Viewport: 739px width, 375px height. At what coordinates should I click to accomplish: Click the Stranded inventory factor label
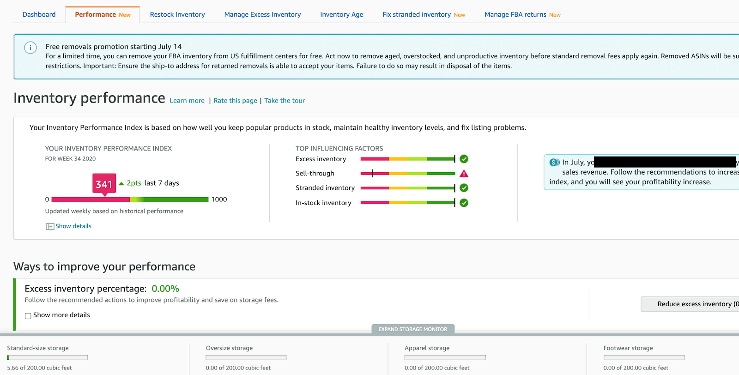(325, 188)
